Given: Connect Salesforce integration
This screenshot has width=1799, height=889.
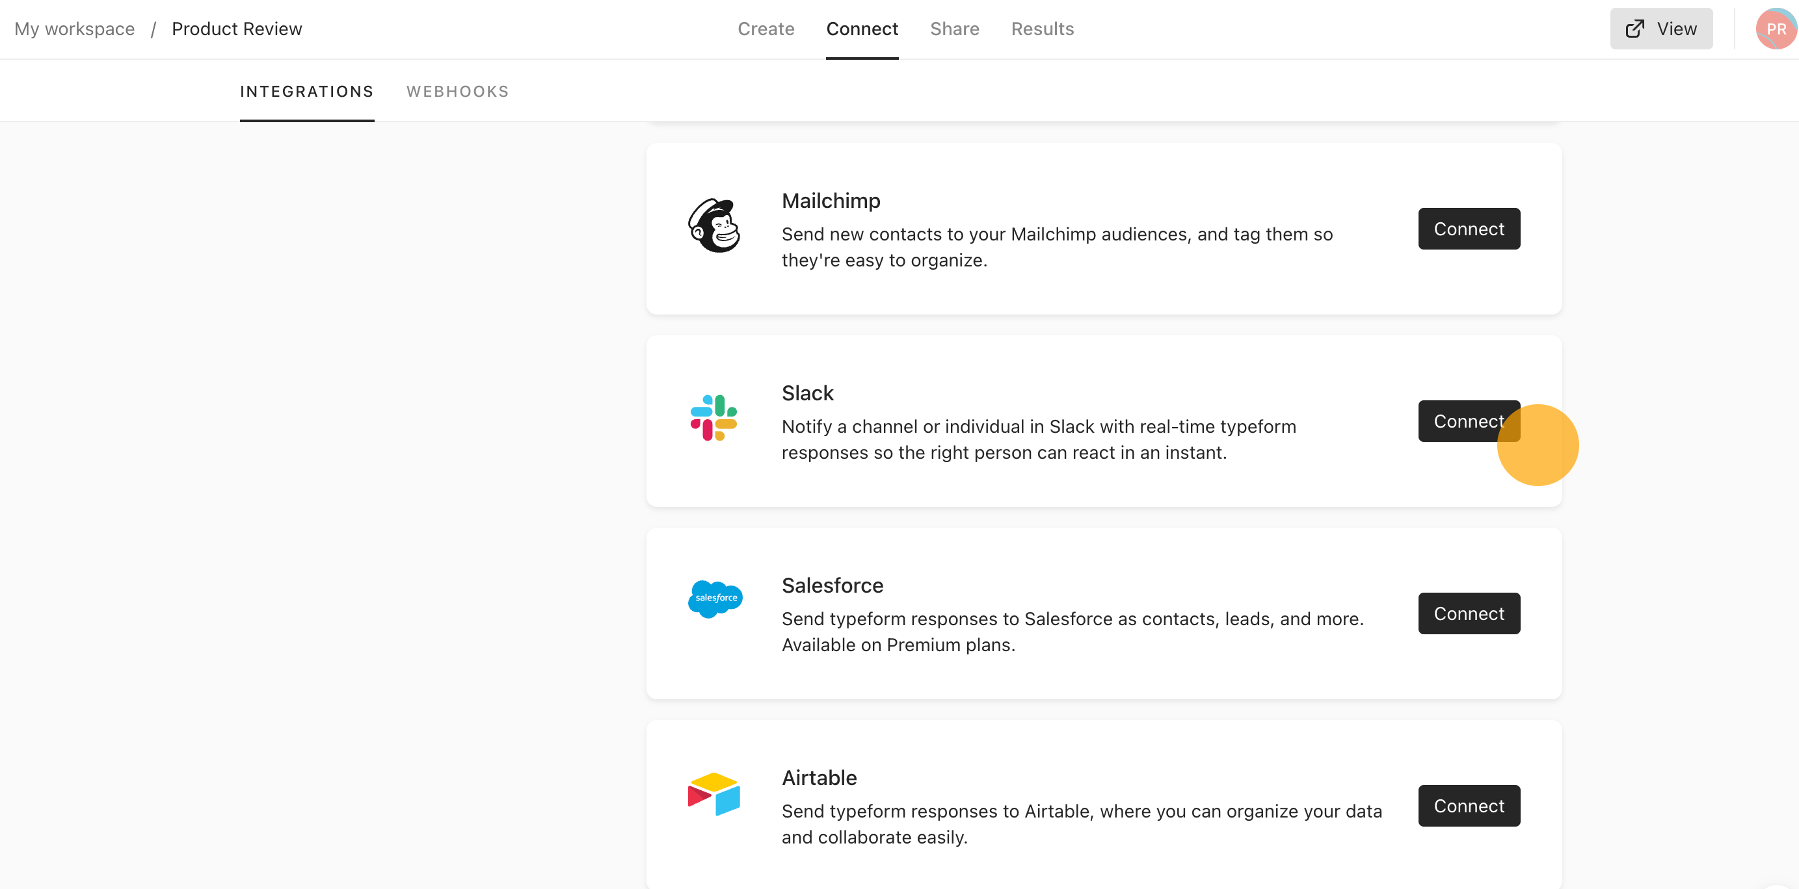Looking at the screenshot, I should click(x=1470, y=613).
